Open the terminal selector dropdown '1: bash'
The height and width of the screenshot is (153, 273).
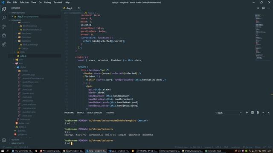[x=229, y=113]
